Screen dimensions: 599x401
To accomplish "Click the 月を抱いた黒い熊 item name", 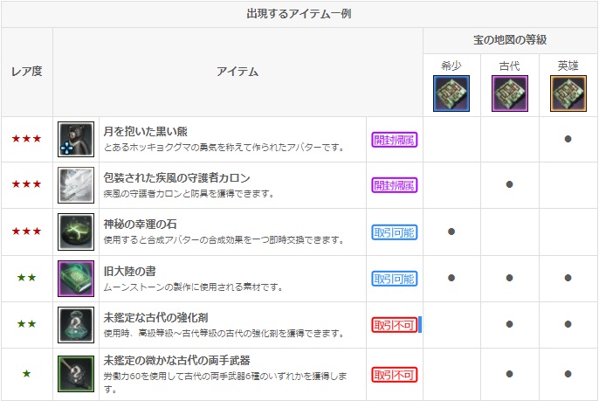I will (148, 131).
